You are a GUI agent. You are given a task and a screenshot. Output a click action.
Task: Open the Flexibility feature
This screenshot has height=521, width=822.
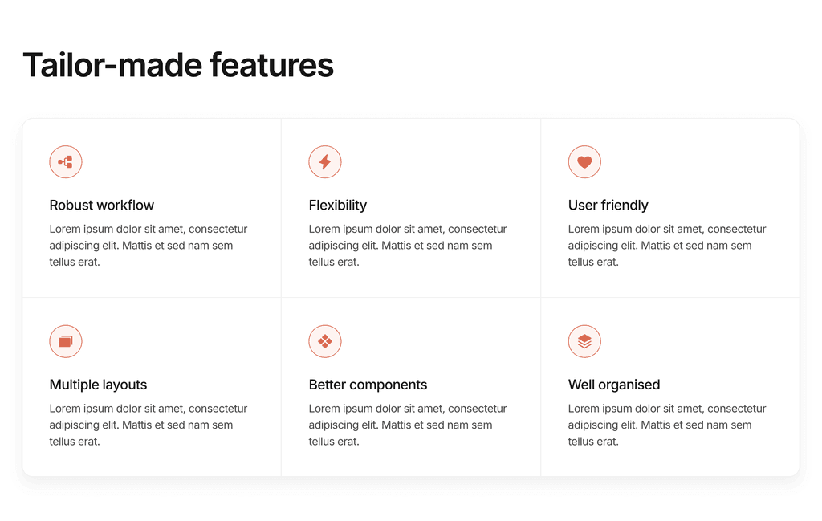point(337,205)
